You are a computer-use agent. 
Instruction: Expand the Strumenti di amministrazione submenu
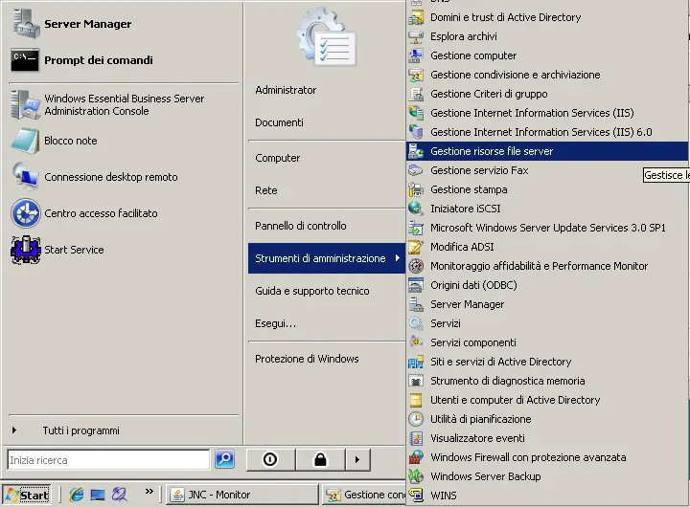(x=327, y=258)
